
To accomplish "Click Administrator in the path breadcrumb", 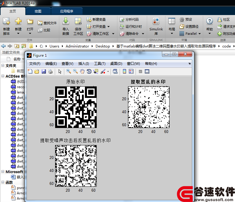I will (77, 46).
